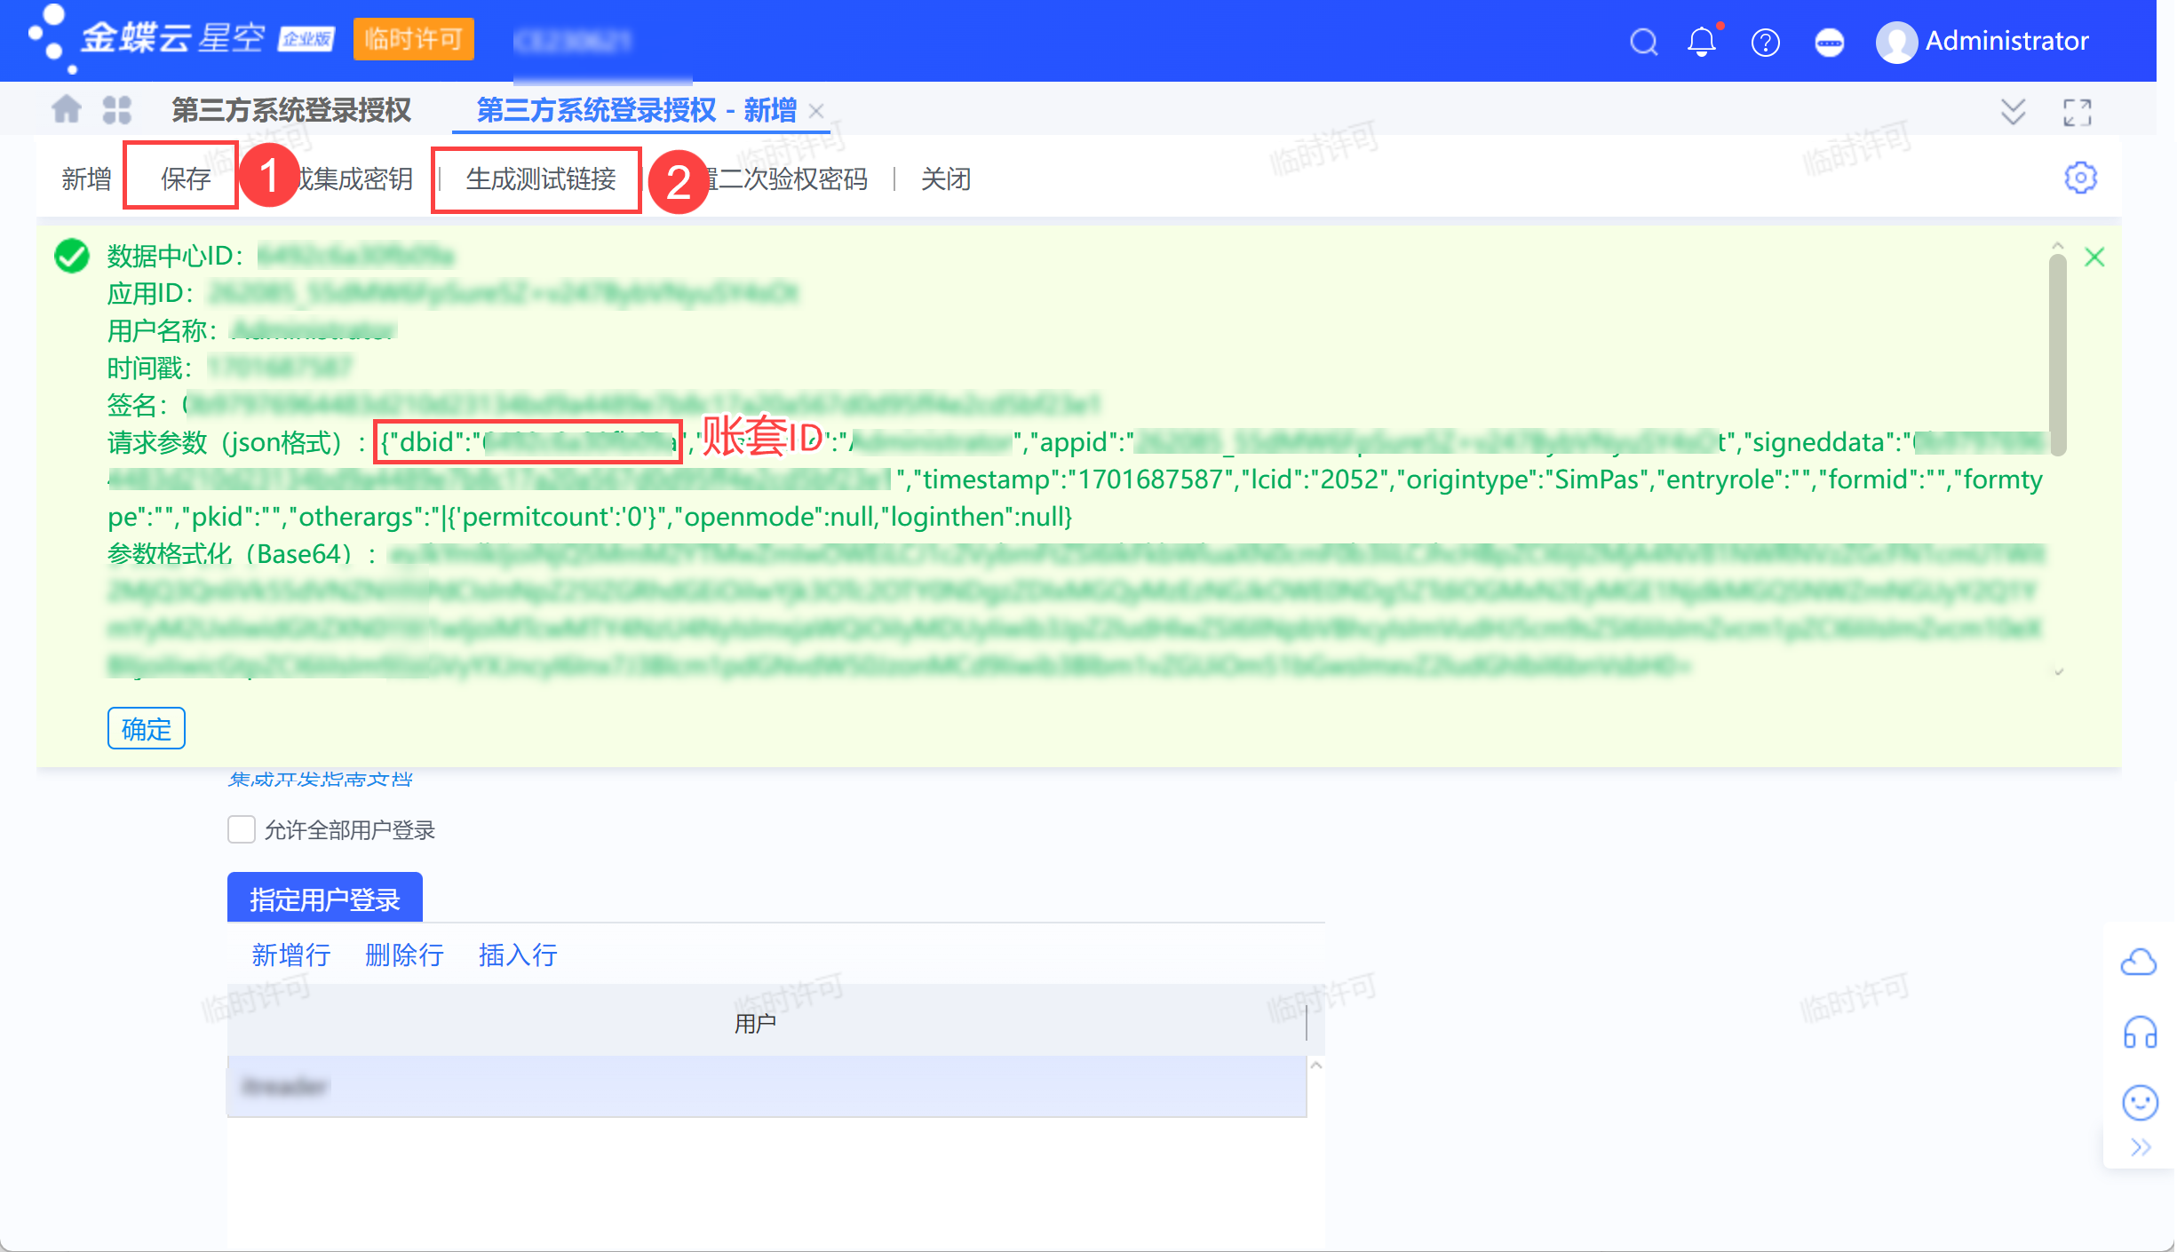
Task: Enter fullscreen with the expand icon
Action: [x=2078, y=110]
